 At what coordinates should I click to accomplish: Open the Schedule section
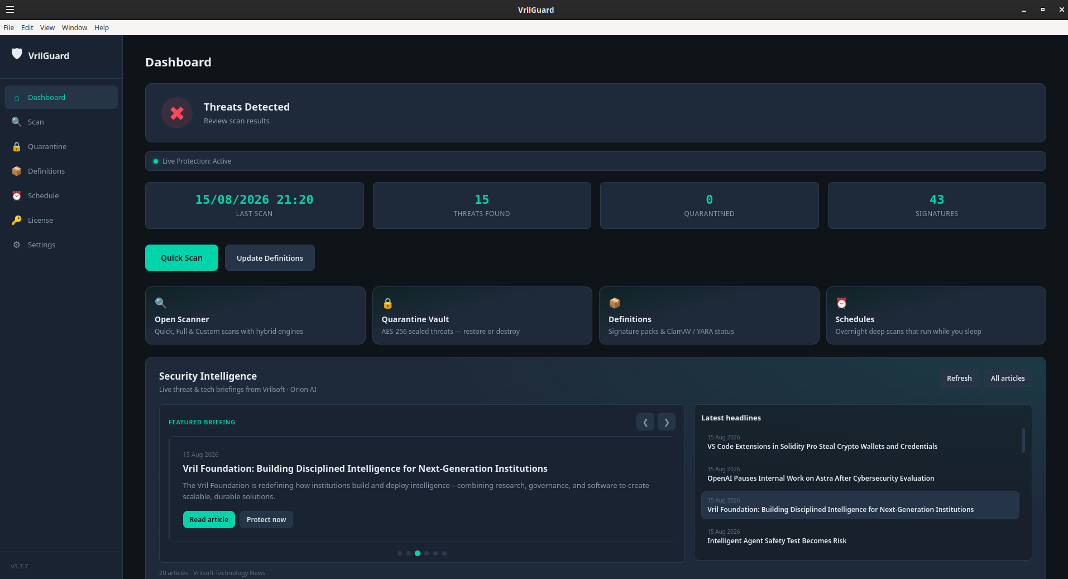click(61, 195)
